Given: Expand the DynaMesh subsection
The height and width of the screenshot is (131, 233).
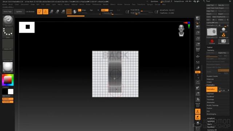Looking at the screenshot, I should point(210,96).
